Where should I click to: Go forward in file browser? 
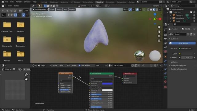coord(7,11)
